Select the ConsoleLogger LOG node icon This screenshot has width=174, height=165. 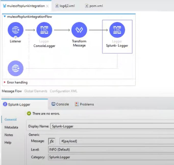point(44,30)
